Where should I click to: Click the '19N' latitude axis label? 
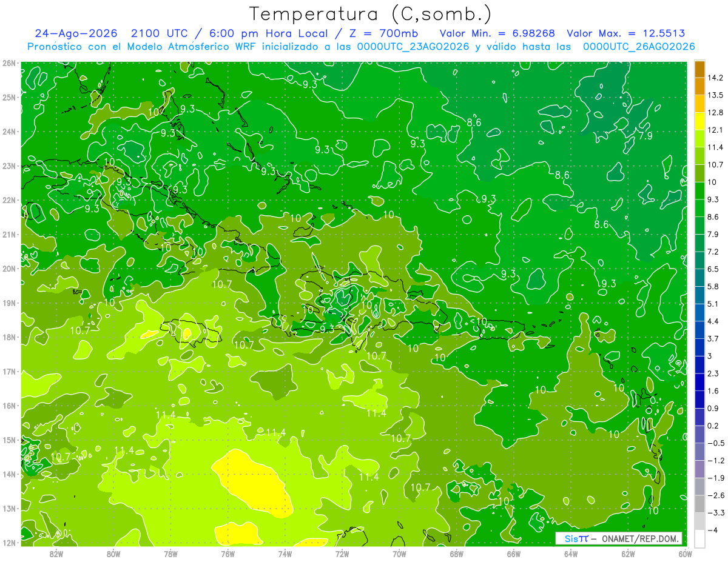click(9, 303)
